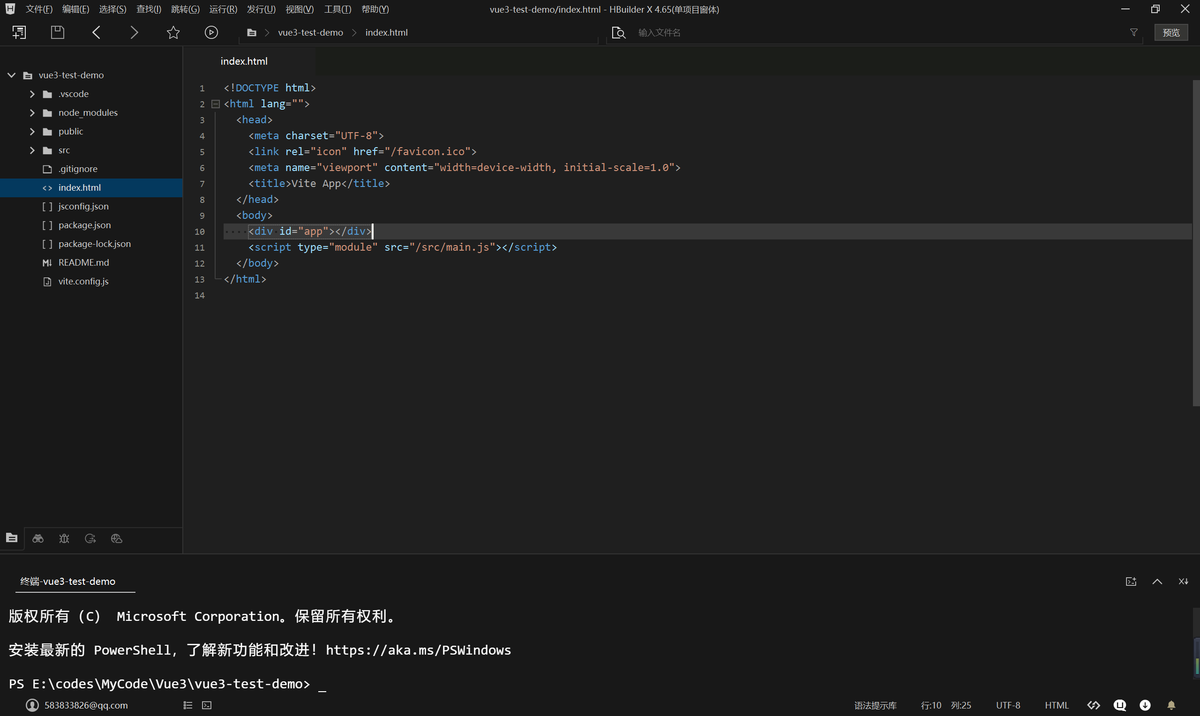Screen dimensions: 1200x716
Task: Click the Run/Preview play icon in toolbar
Action: click(x=211, y=32)
